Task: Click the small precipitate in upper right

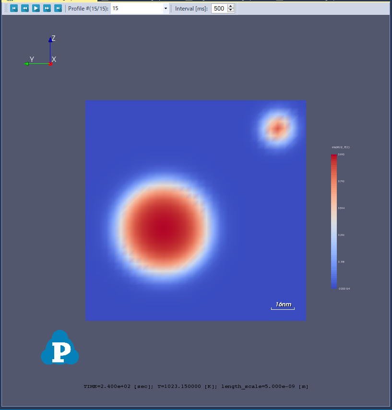Action: pyautogui.click(x=277, y=128)
